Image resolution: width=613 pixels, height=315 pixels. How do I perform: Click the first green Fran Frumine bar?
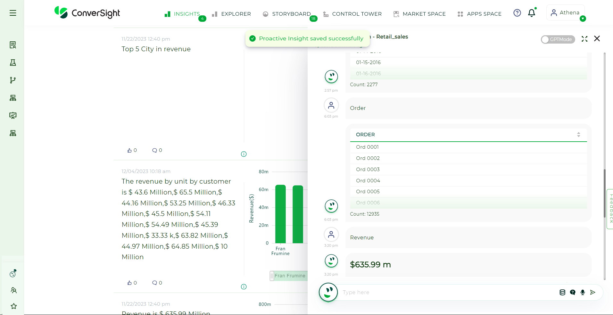point(280,214)
